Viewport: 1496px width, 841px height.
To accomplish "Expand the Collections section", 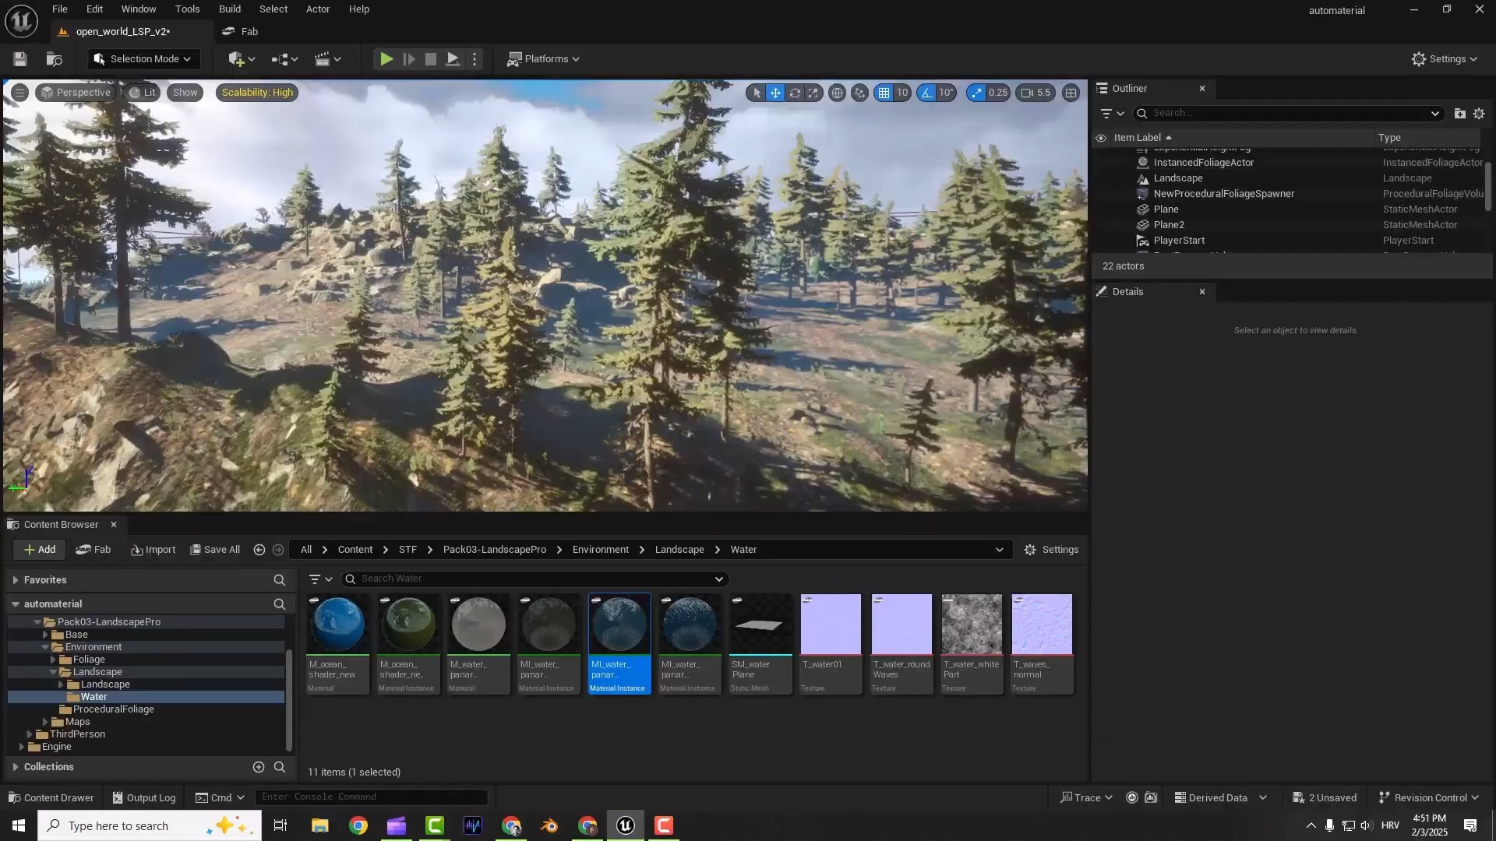I will pos(16,767).
